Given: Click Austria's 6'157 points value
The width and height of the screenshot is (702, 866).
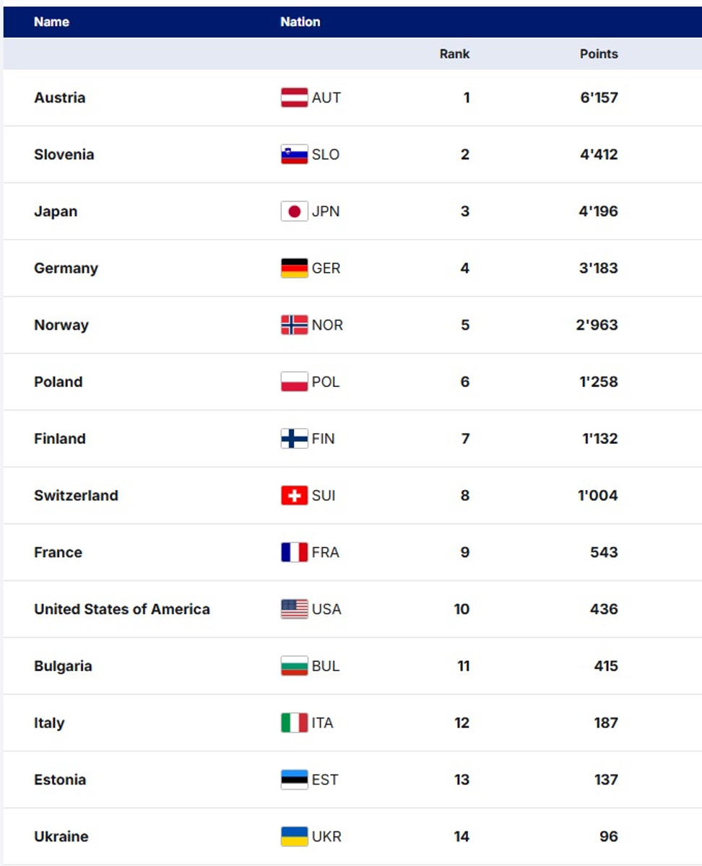Looking at the screenshot, I should [599, 97].
